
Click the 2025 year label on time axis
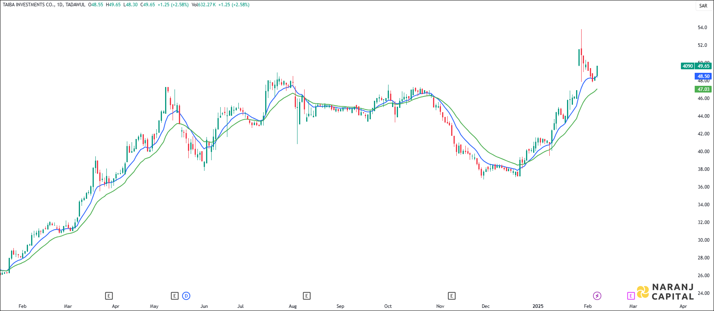click(x=538, y=306)
